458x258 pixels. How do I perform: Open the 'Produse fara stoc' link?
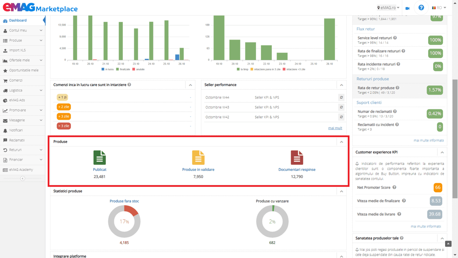tap(124, 201)
